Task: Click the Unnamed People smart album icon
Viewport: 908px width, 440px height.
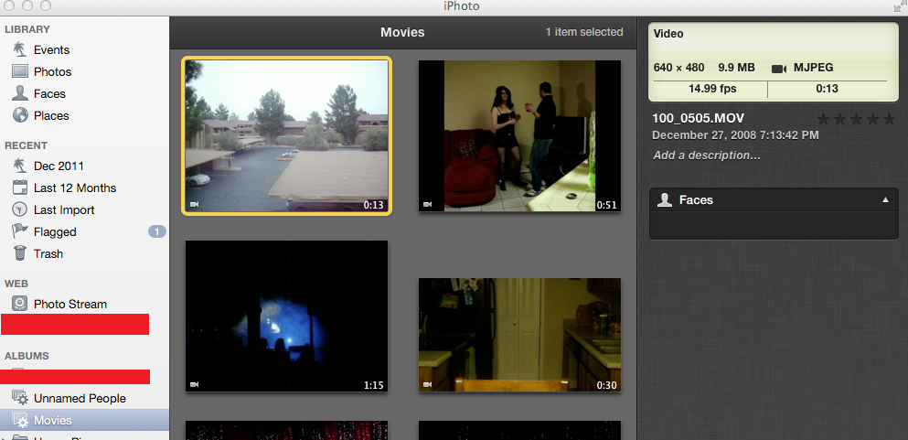Action: pyautogui.click(x=20, y=398)
